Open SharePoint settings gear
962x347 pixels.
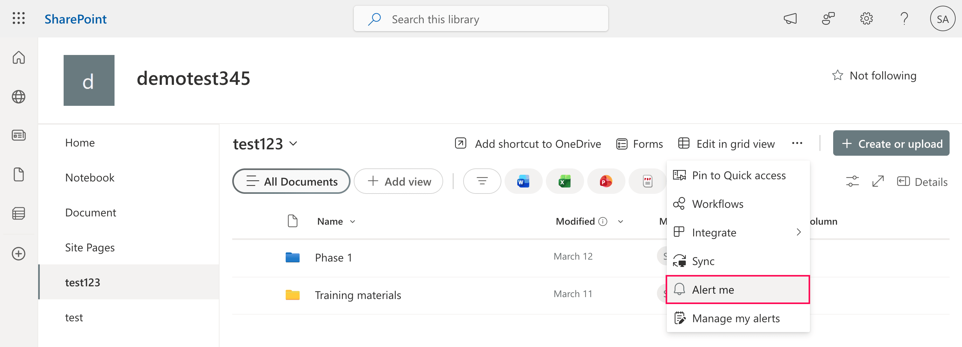click(x=866, y=19)
